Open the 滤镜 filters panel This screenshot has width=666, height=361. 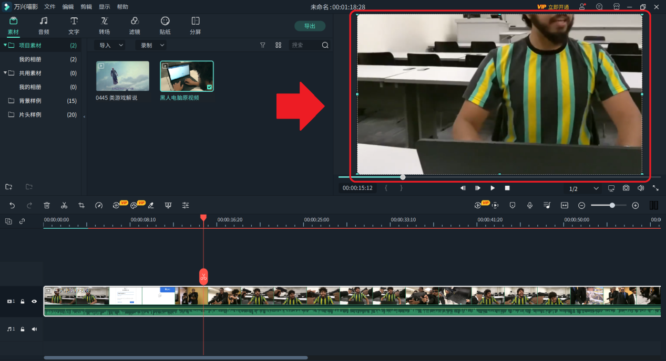(x=135, y=25)
